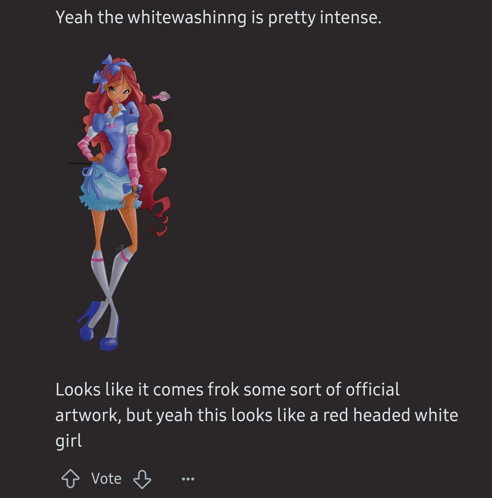
Task: Click the word "official" in the comment
Action: [x=372, y=389]
